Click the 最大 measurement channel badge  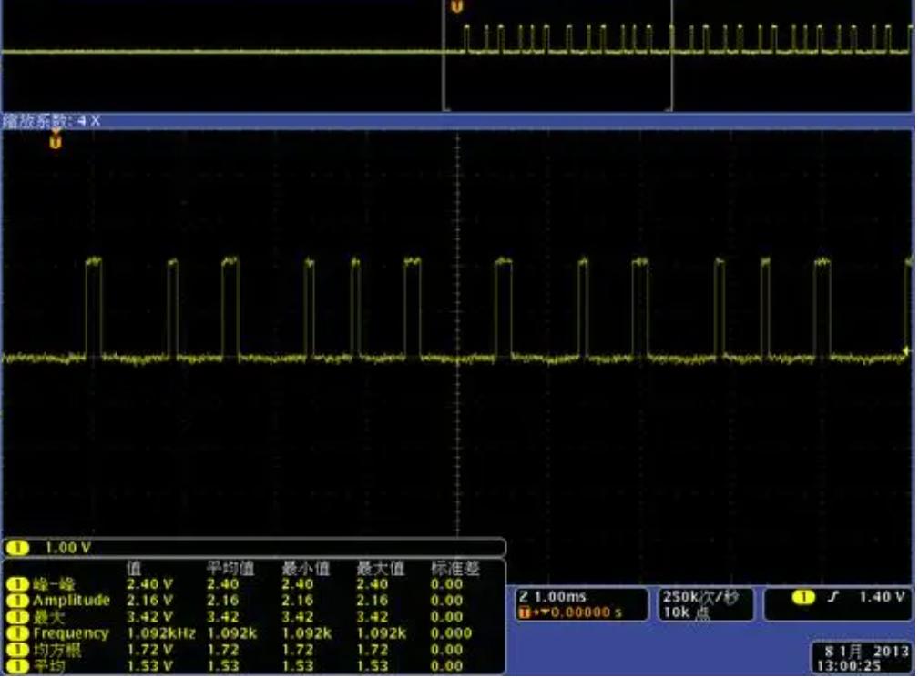point(15,617)
